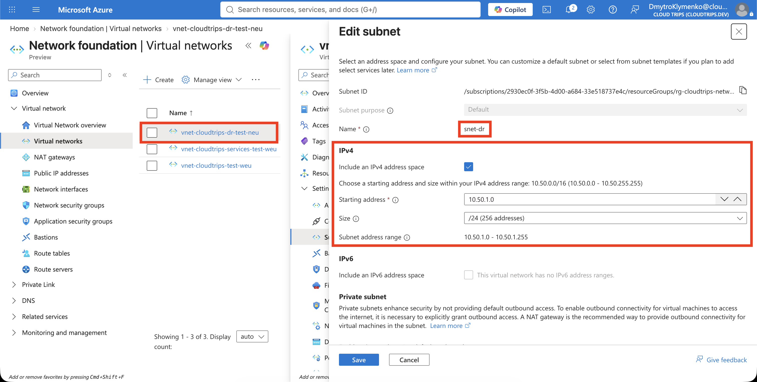Open the hamburger portal menu
757x382 pixels.
click(x=36, y=10)
